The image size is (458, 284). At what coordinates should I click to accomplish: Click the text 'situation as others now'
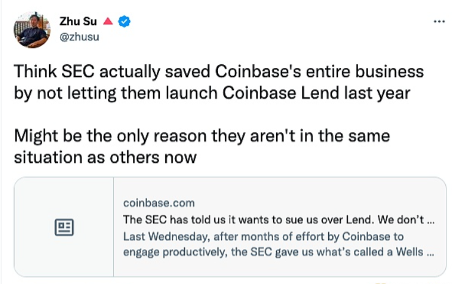point(104,157)
